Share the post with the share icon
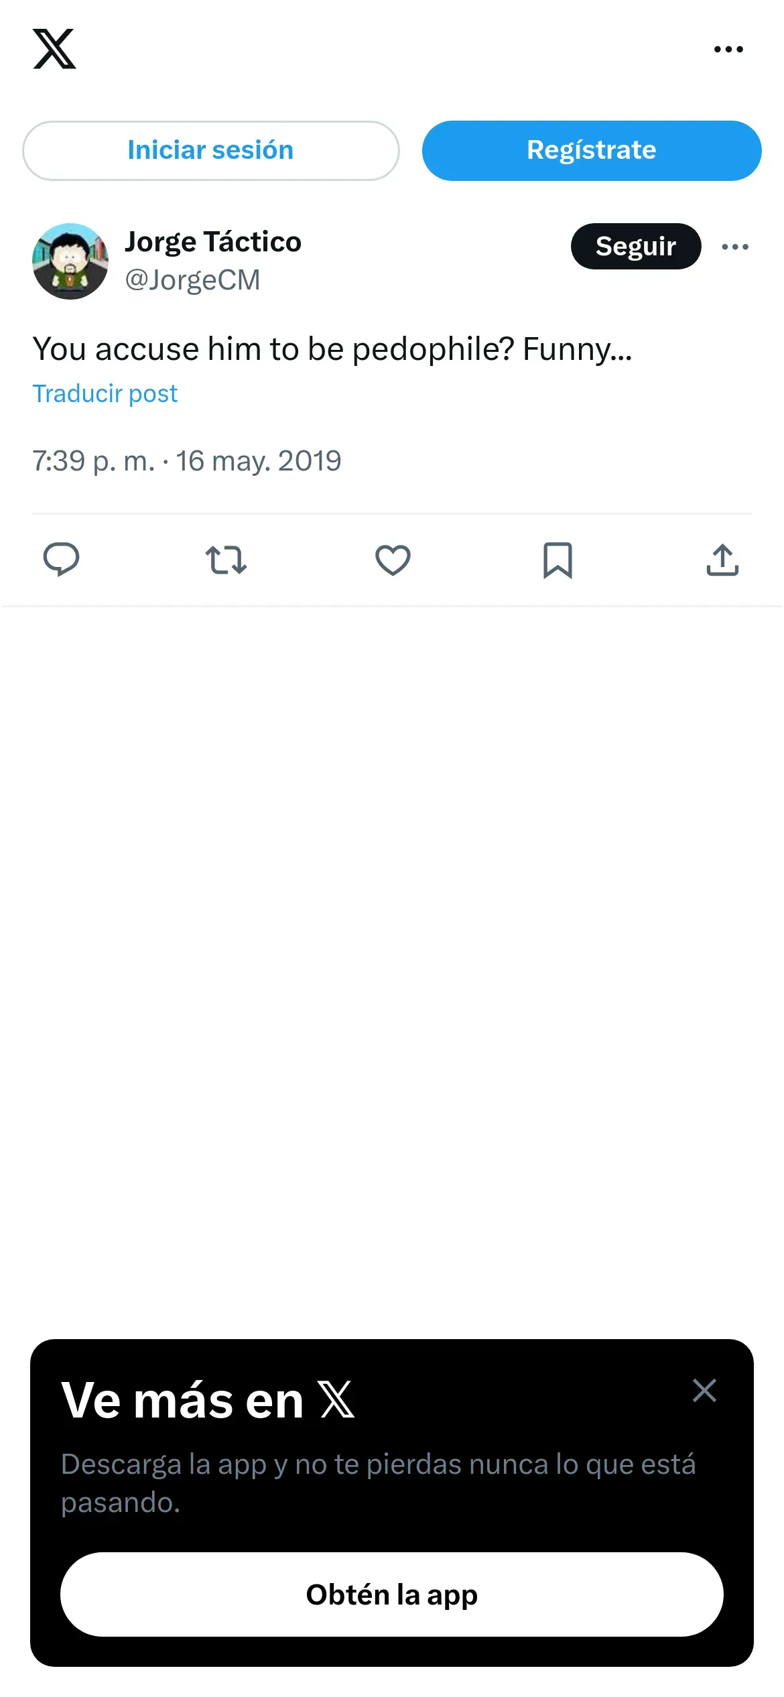The height and width of the screenshot is (1697, 784). click(x=722, y=560)
